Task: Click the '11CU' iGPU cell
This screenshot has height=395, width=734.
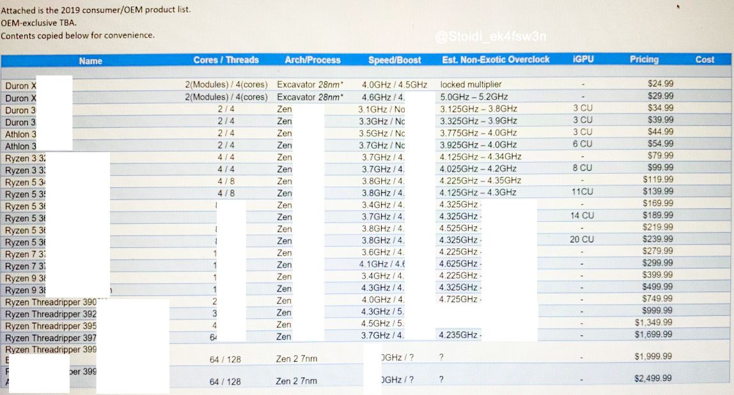Action: click(x=582, y=191)
